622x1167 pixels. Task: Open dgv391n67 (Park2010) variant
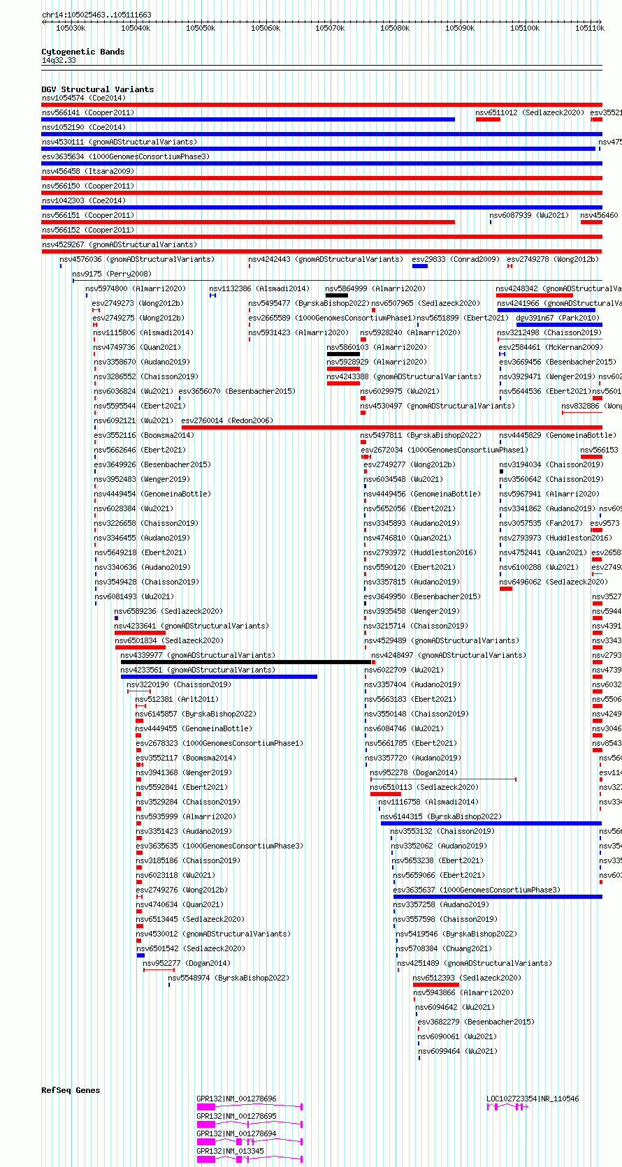click(x=558, y=318)
